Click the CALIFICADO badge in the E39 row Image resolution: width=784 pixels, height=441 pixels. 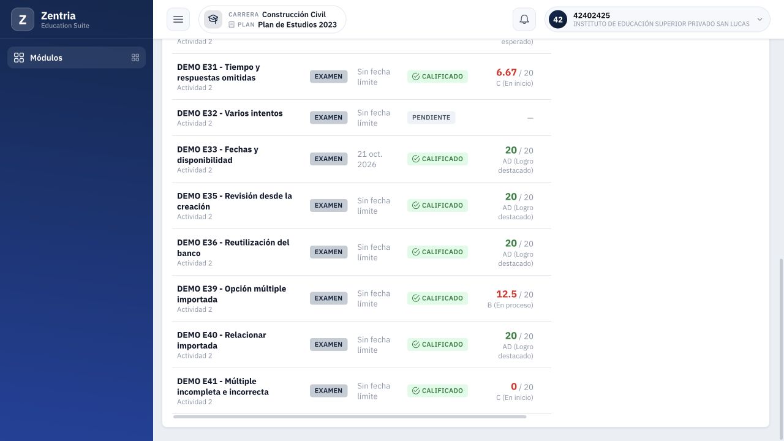[x=437, y=298]
